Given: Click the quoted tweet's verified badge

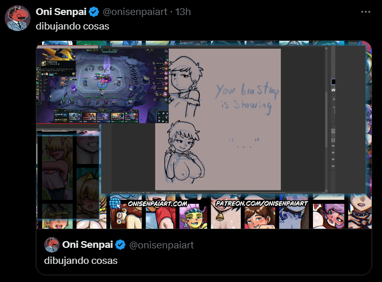Looking at the screenshot, I should 120,245.
